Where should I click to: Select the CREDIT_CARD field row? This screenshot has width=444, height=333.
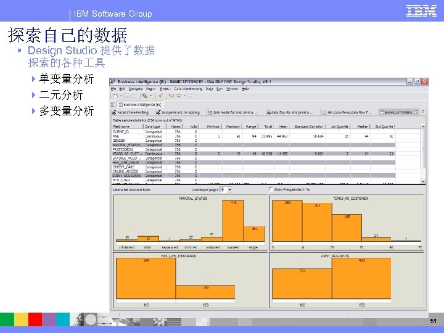(253, 167)
